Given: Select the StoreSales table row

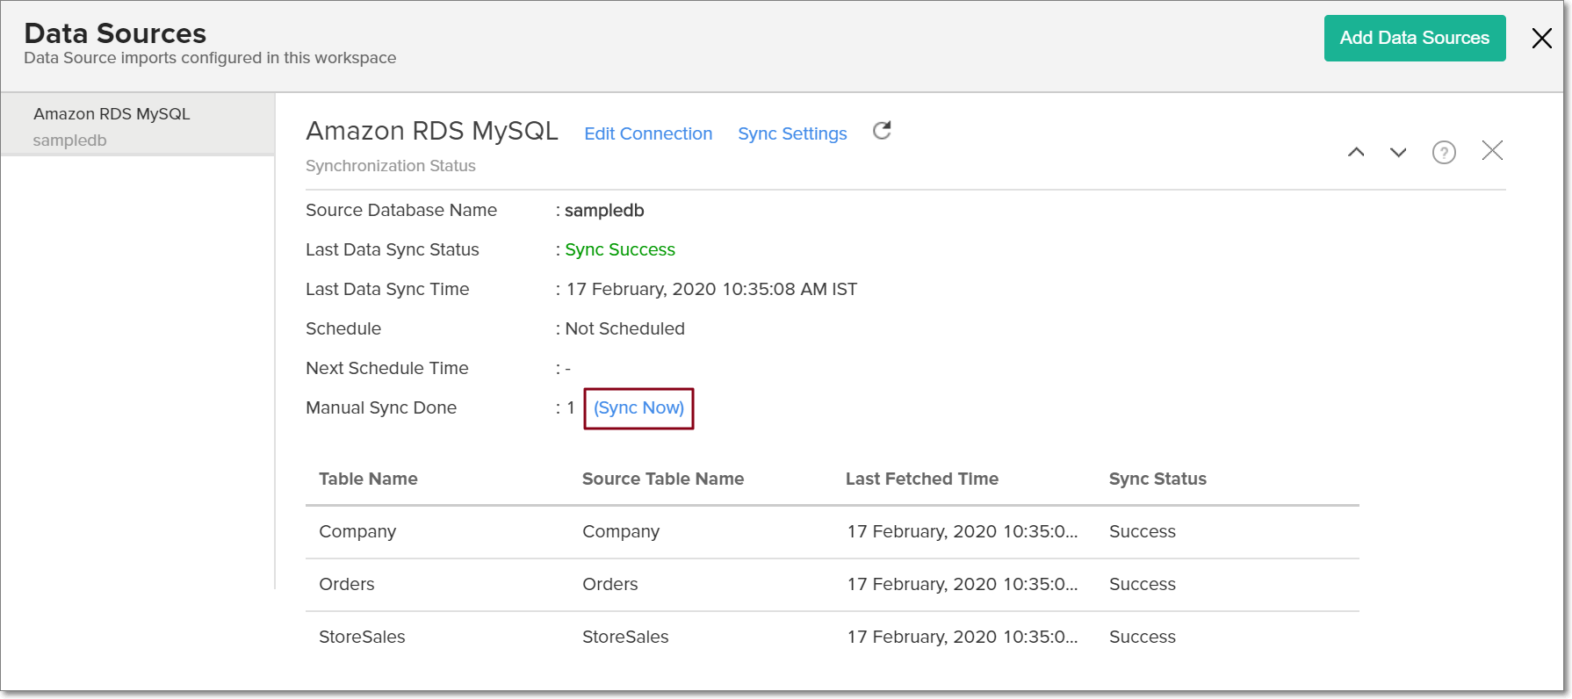Looking at the screenshot, I should tap(362, 637).
